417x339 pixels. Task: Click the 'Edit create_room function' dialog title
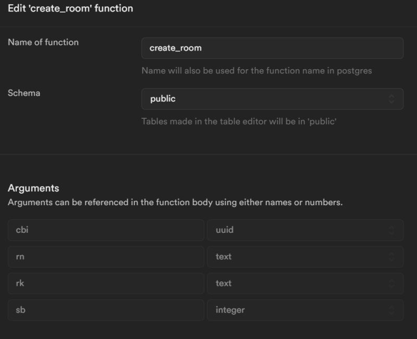tap(70, 8)
